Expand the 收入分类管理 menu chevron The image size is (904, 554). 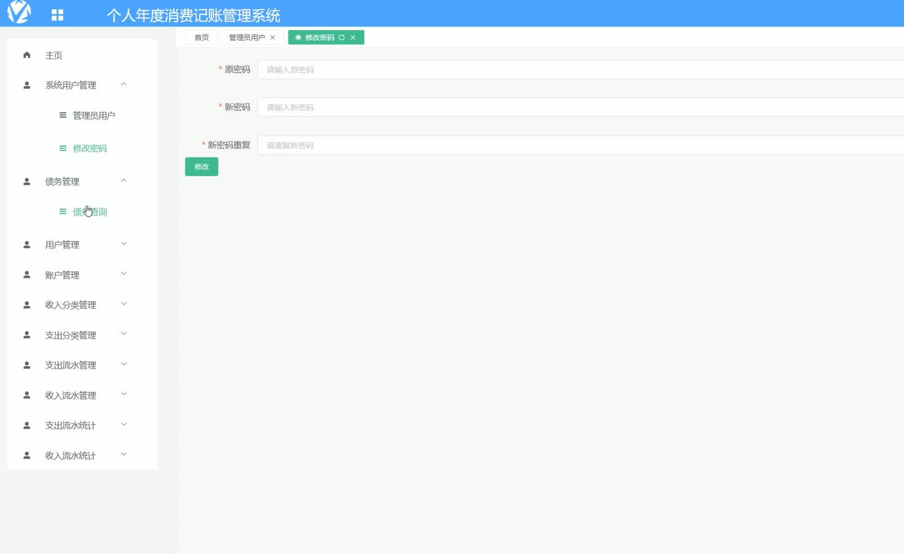pos(124,304)
